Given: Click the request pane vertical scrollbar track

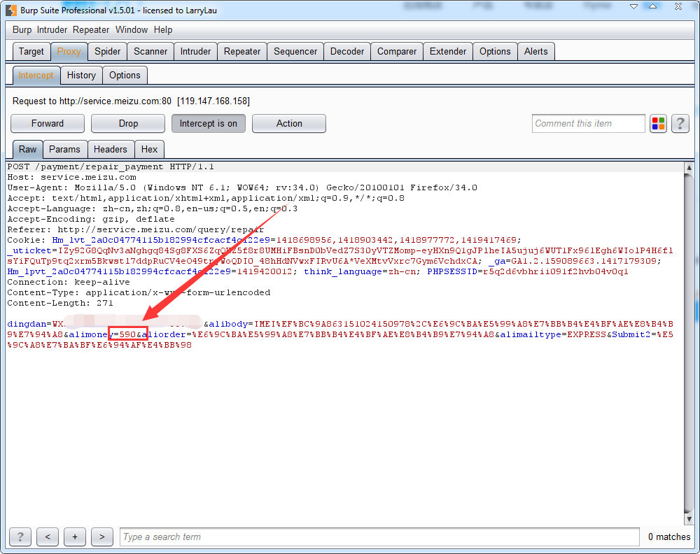Looking at the screenshot, I should 689,343.
